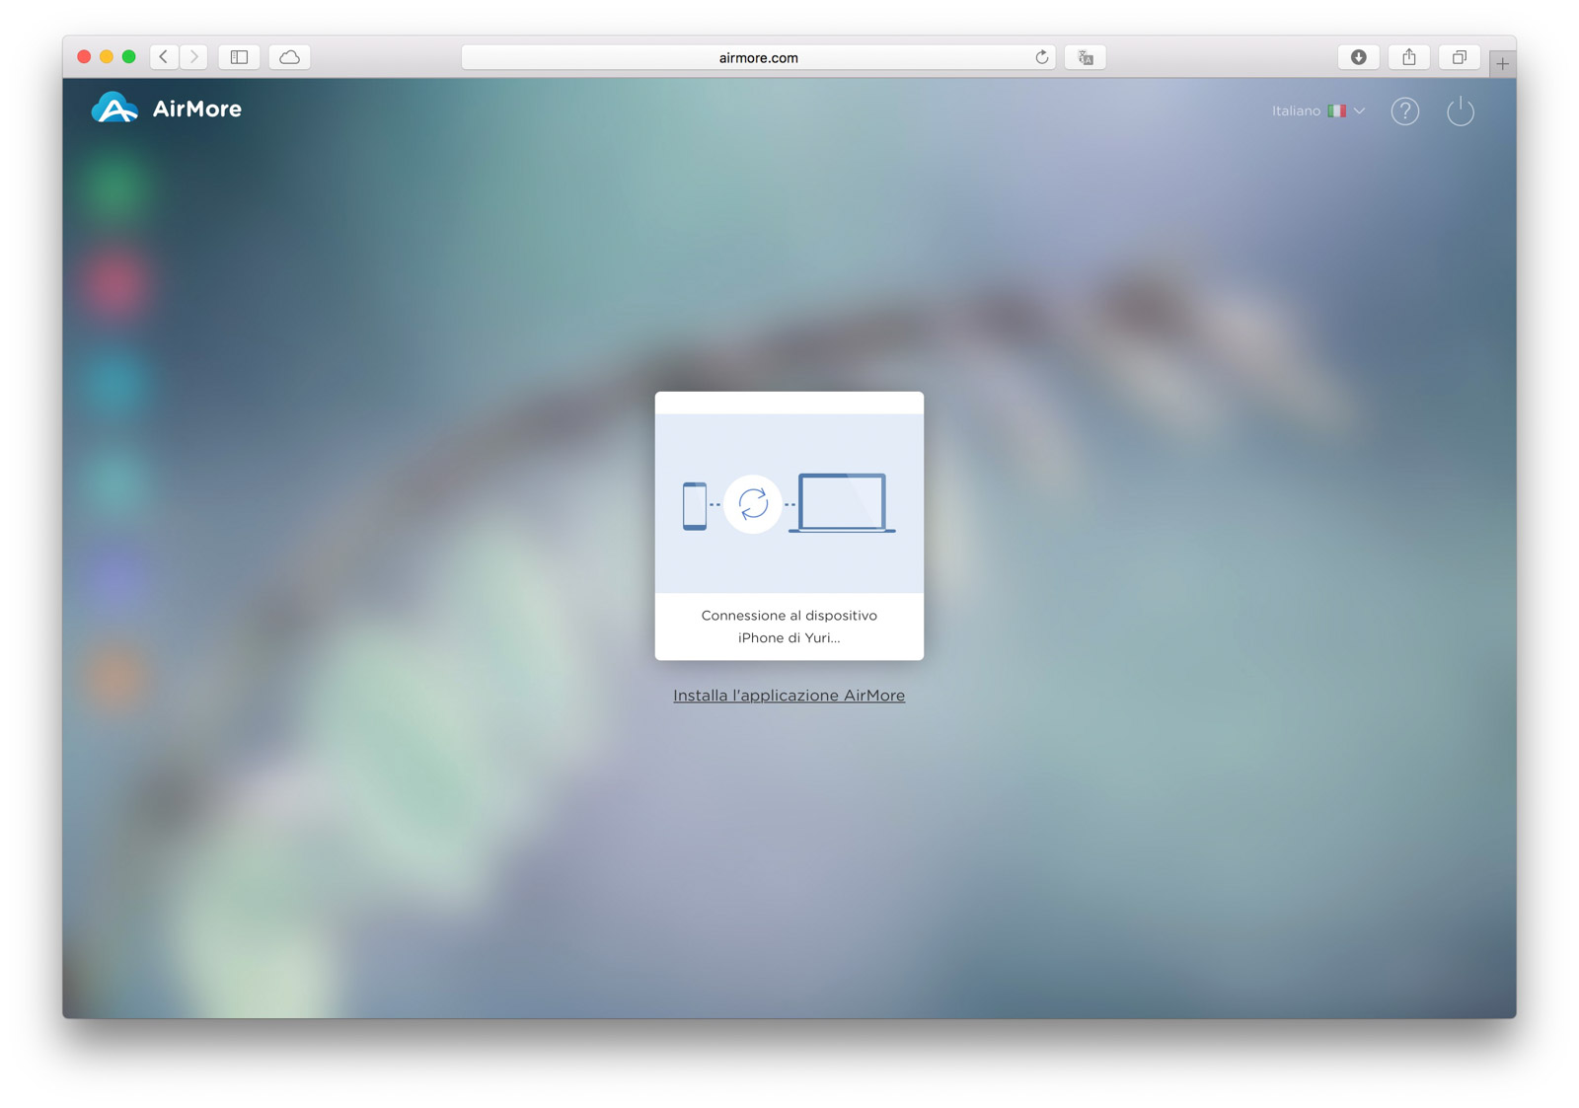
Task: Focus the airmore.com address bar
Action: coord(758,57)
